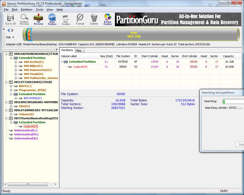Image resolution: width=244 pixels, height=195 pixels.
Task: Click the XENIX cell in Logical(4) row
Action: [x=123, y=67]
